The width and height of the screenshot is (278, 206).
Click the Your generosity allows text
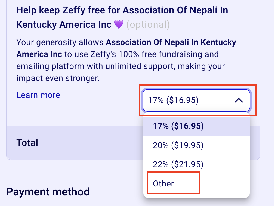click(x=60, y=42)
